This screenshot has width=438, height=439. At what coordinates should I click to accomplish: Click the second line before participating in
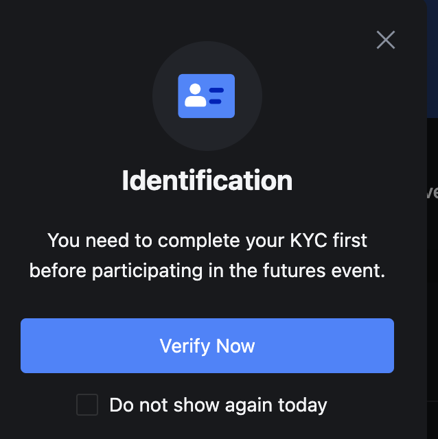pos(207,271)
